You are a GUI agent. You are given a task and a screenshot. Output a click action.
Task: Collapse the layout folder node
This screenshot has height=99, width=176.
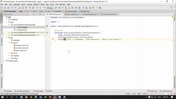click(9, 43)
